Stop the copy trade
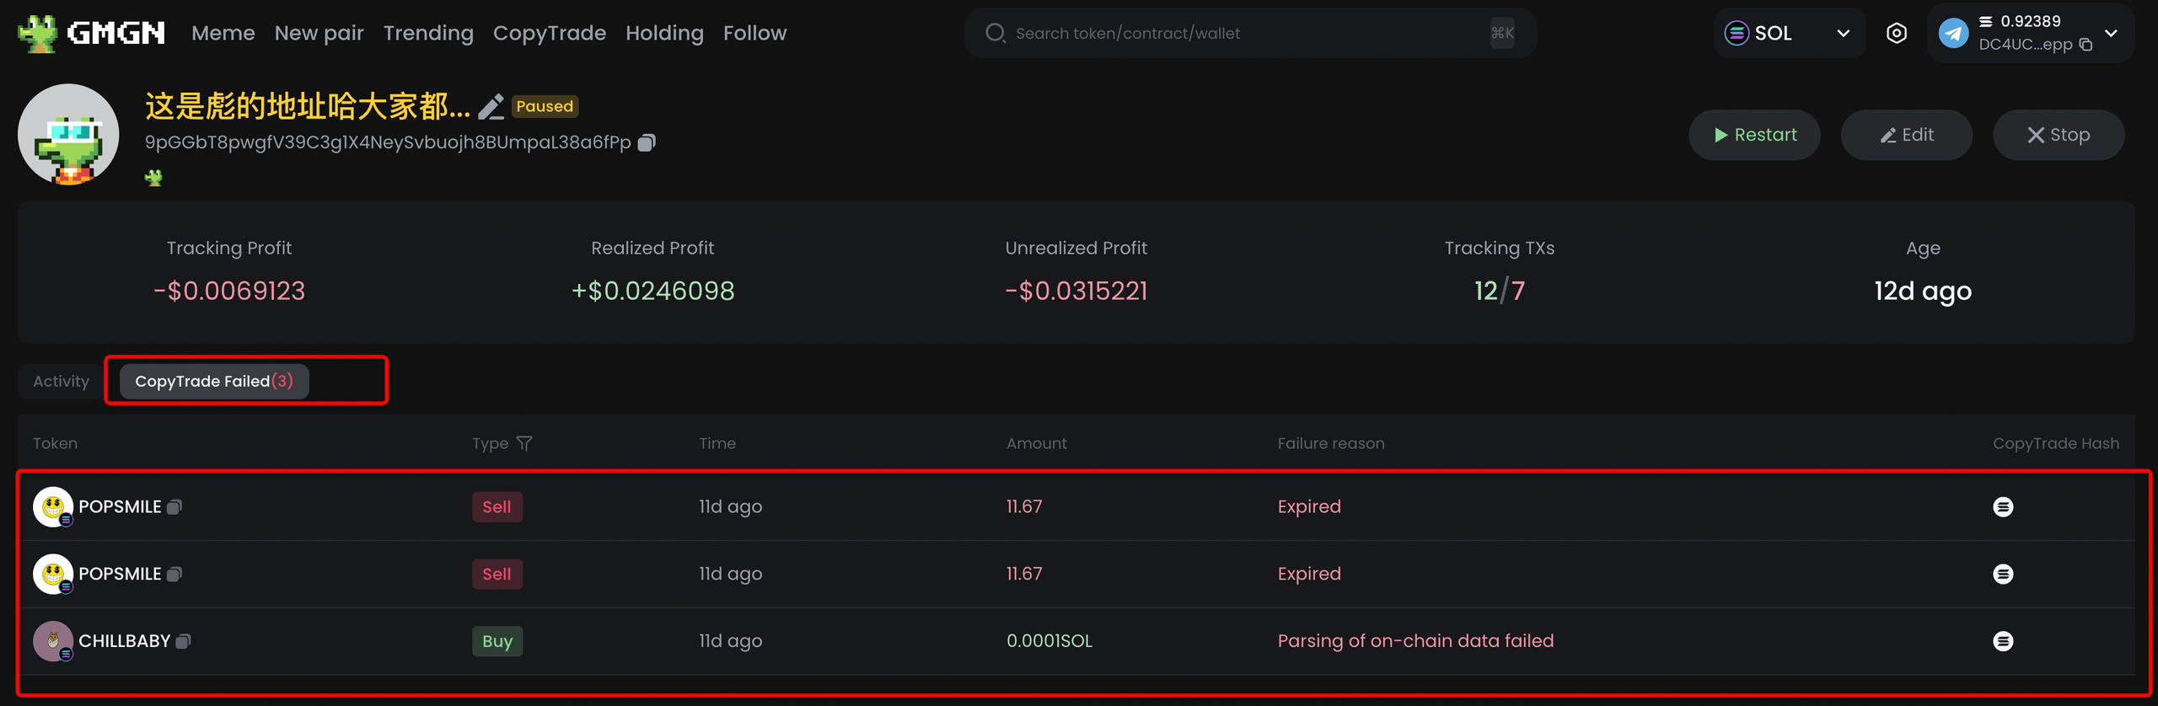 (x=2058, y=135)
